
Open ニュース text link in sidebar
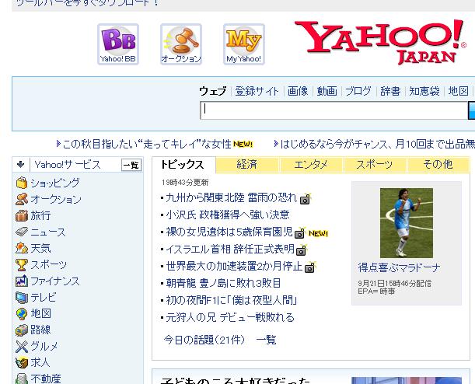[x=48, y=232]
